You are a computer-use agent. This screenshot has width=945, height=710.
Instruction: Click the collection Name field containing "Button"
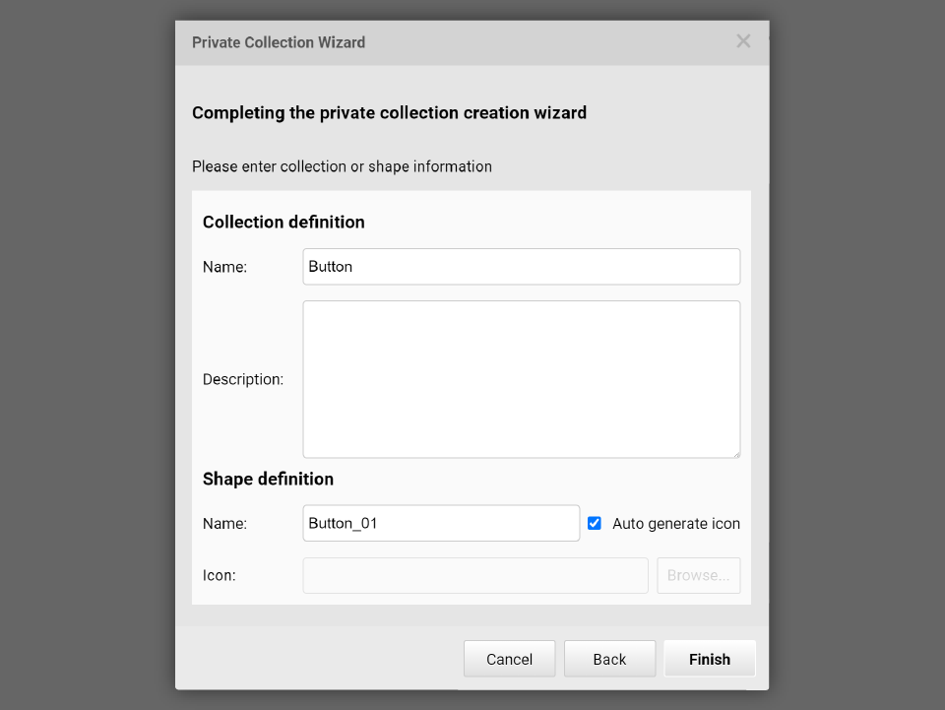tap(521, 267)
